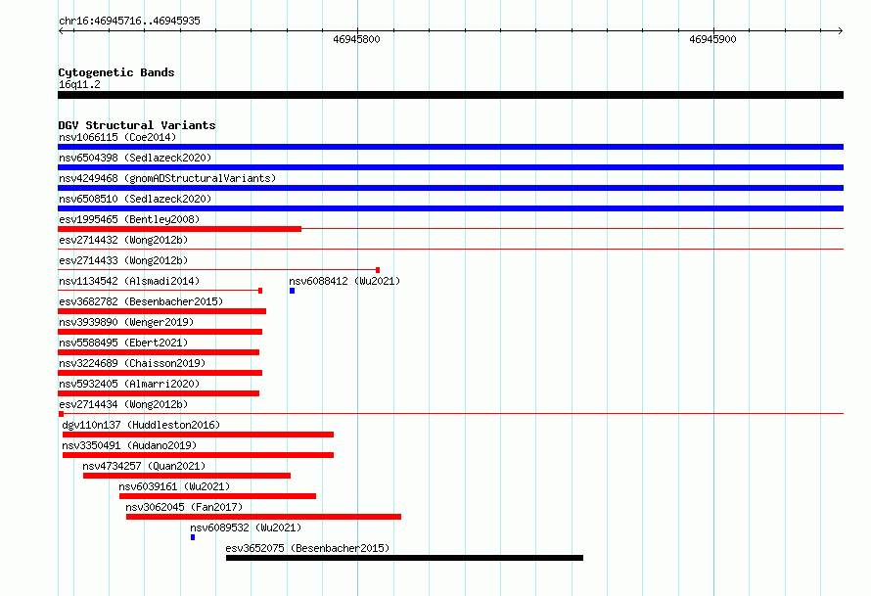Click the esv3652075 (Besenbacher2015) black bar
Image resolution: width=871 pixels, height=596 pixels.
coord(405,558)
